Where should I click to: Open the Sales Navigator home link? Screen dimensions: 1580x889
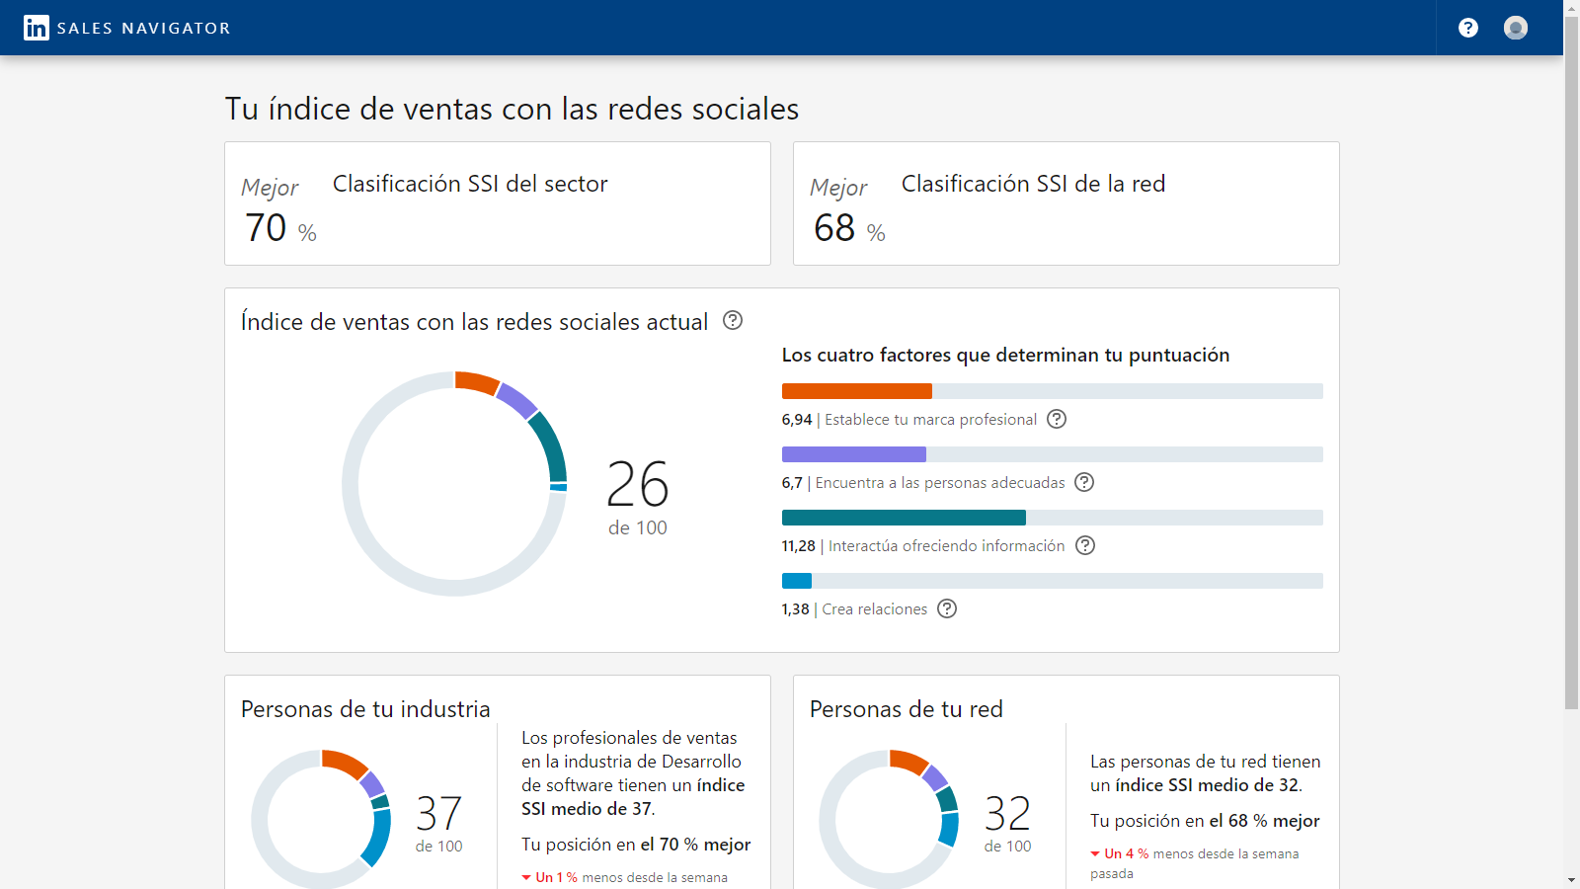tap(127, 28)
